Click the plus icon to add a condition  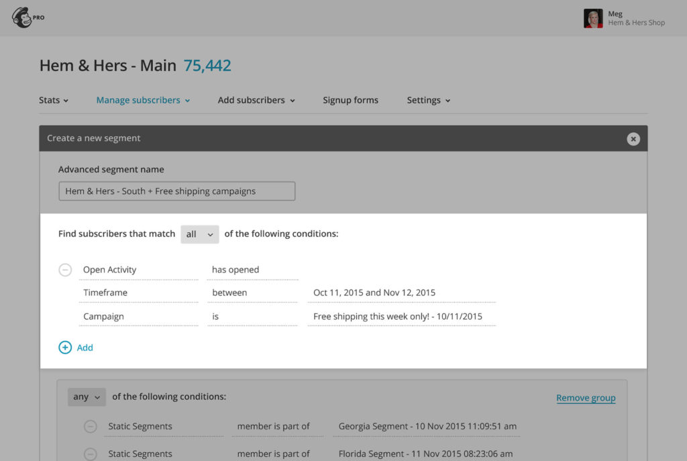[x=65, y=348]
